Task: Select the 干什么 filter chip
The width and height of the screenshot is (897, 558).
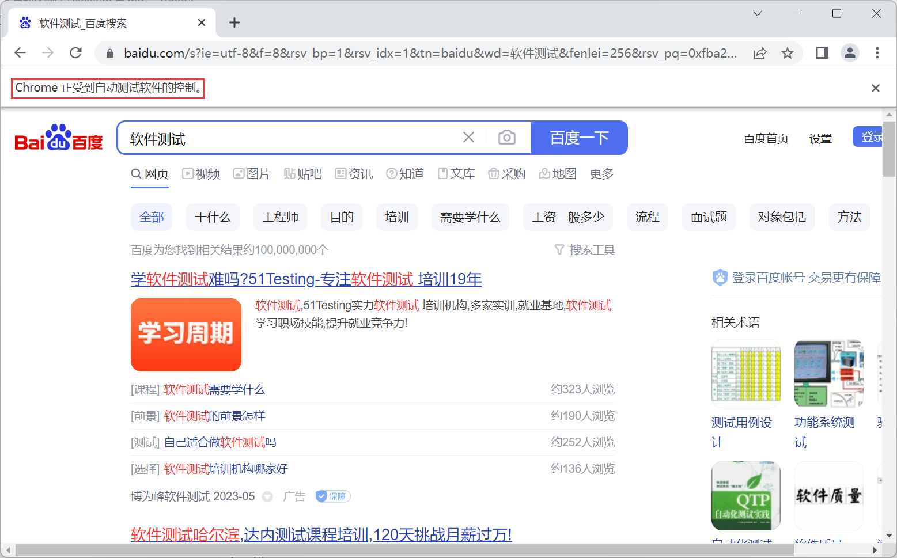Action: point(213,217)
